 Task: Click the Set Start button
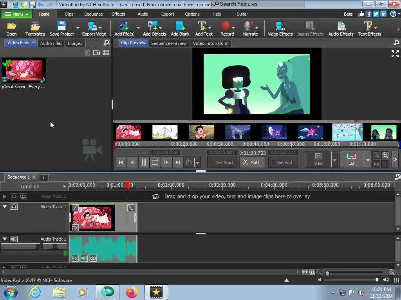[x=222, y=162]
